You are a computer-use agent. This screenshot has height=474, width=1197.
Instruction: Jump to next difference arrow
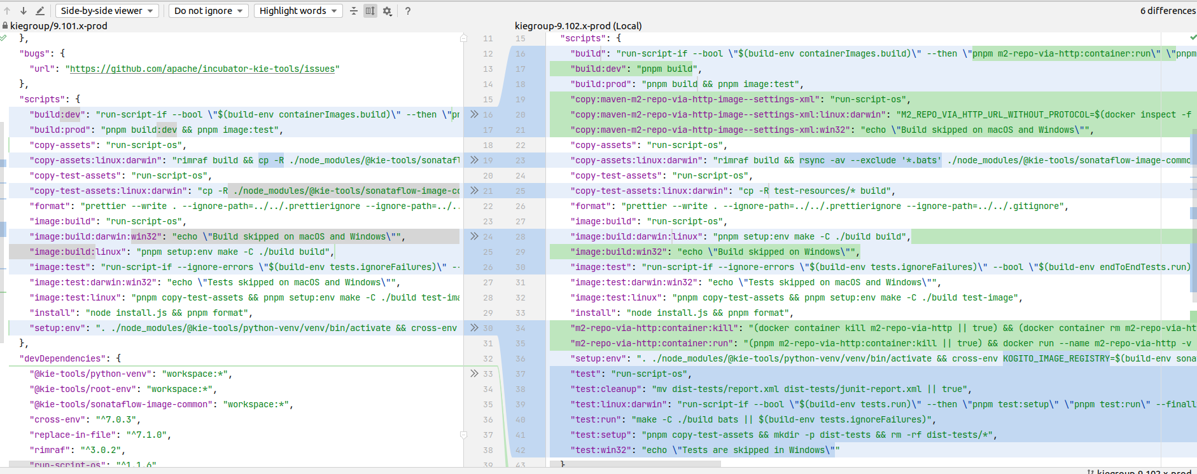tap(23, 11)
